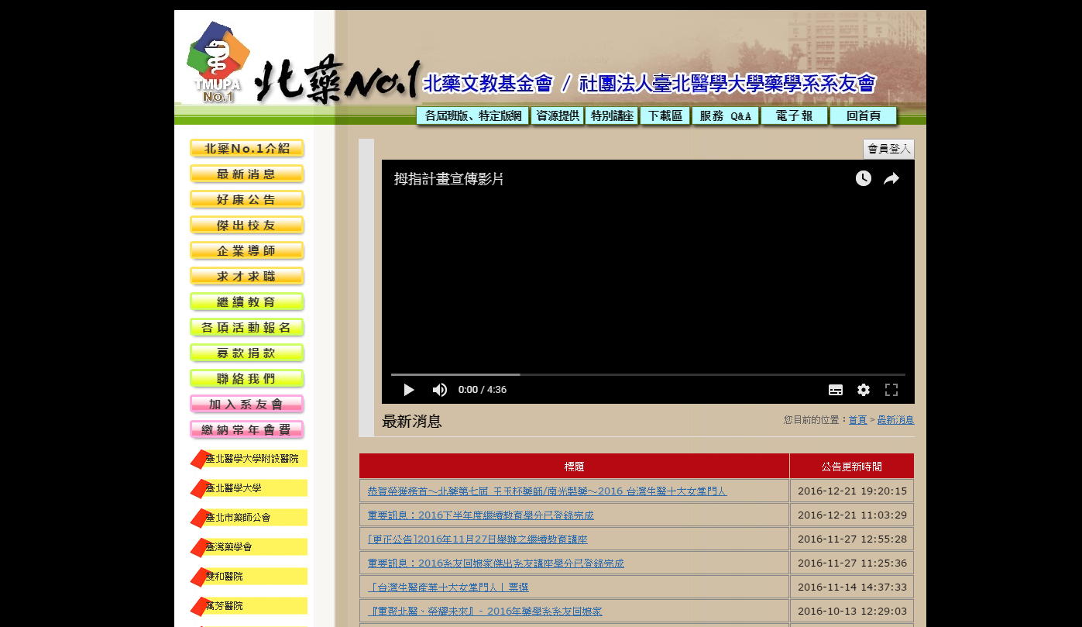
Task: Open 募款捐款 sidebar button
Action: click(x=247, y=353)
